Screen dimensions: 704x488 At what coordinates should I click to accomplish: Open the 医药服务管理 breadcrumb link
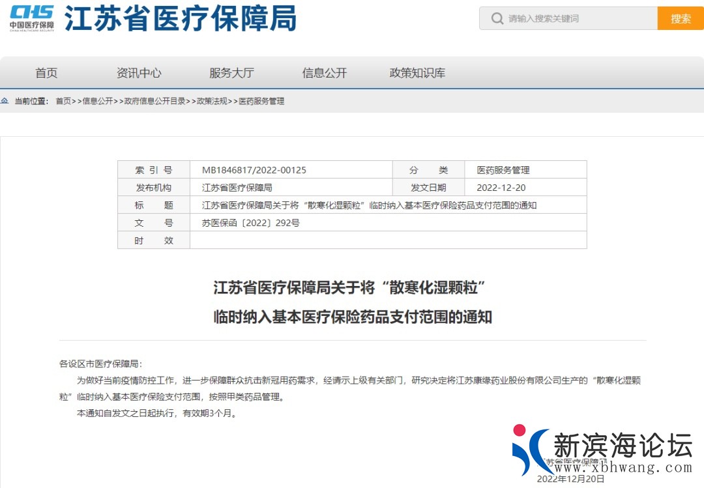point(261,101)
